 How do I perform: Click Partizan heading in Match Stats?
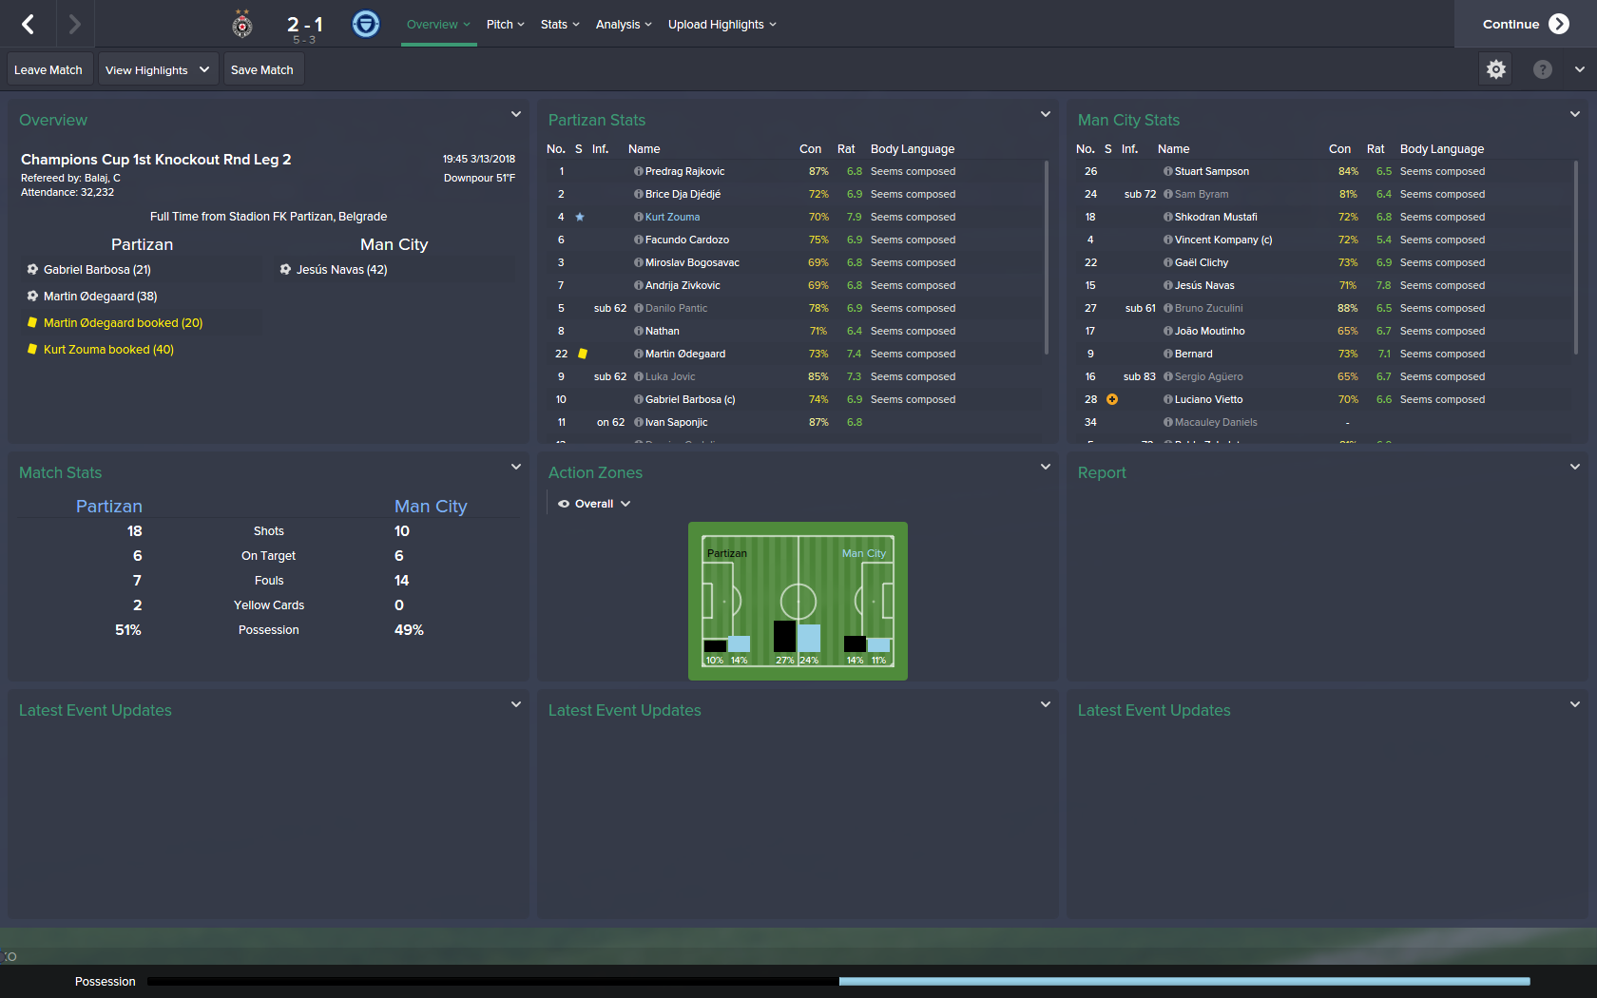(x=109, y=507)
